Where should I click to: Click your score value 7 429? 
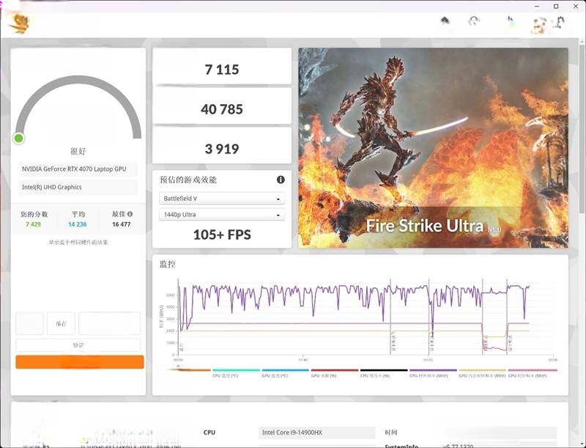33,224
